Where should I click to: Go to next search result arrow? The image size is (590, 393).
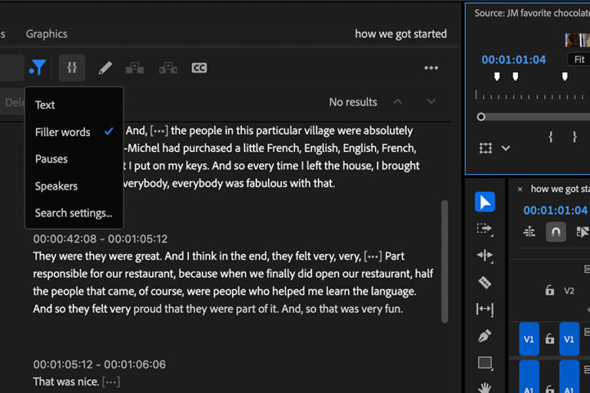click(x=431, y=102)
